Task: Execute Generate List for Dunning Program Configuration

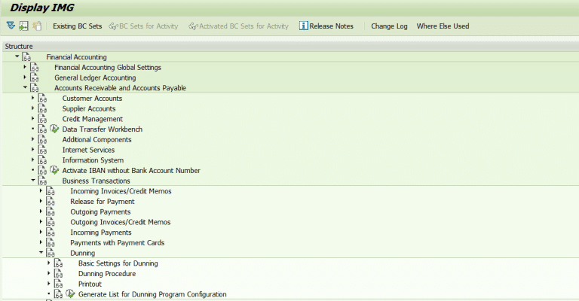Action: coord(70,294)
